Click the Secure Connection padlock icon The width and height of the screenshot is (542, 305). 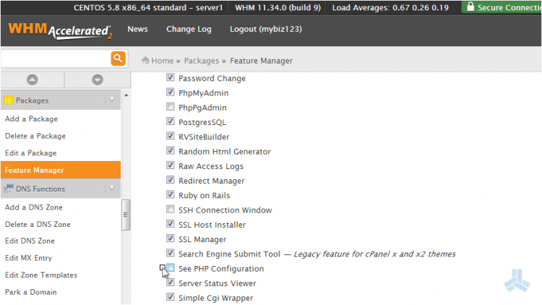click(471, 7)
